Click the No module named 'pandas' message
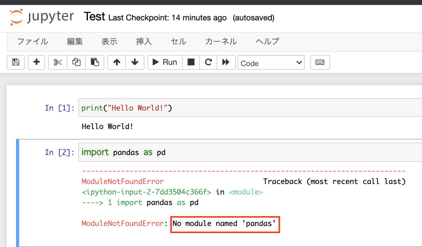 [224, 223]
